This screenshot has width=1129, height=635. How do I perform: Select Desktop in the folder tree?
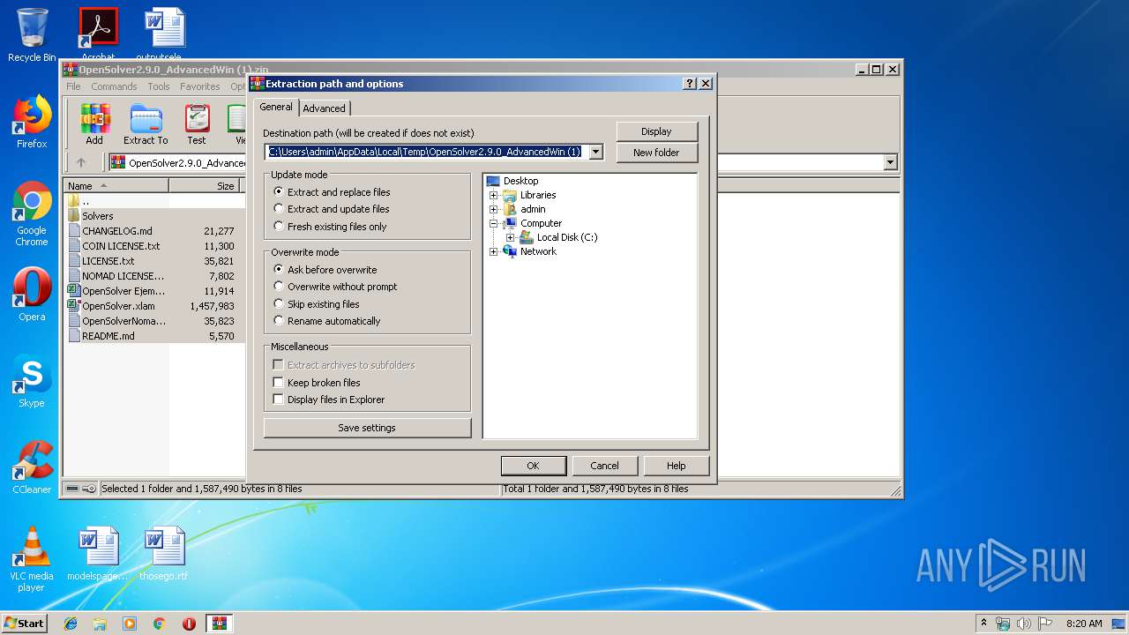520,181
